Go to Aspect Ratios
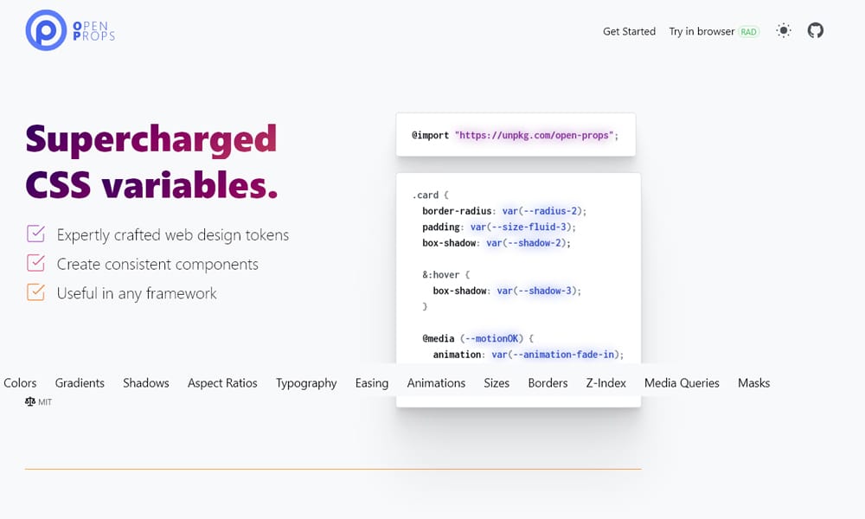Screen dimensions: 865x519 click(x=222, y=382)
